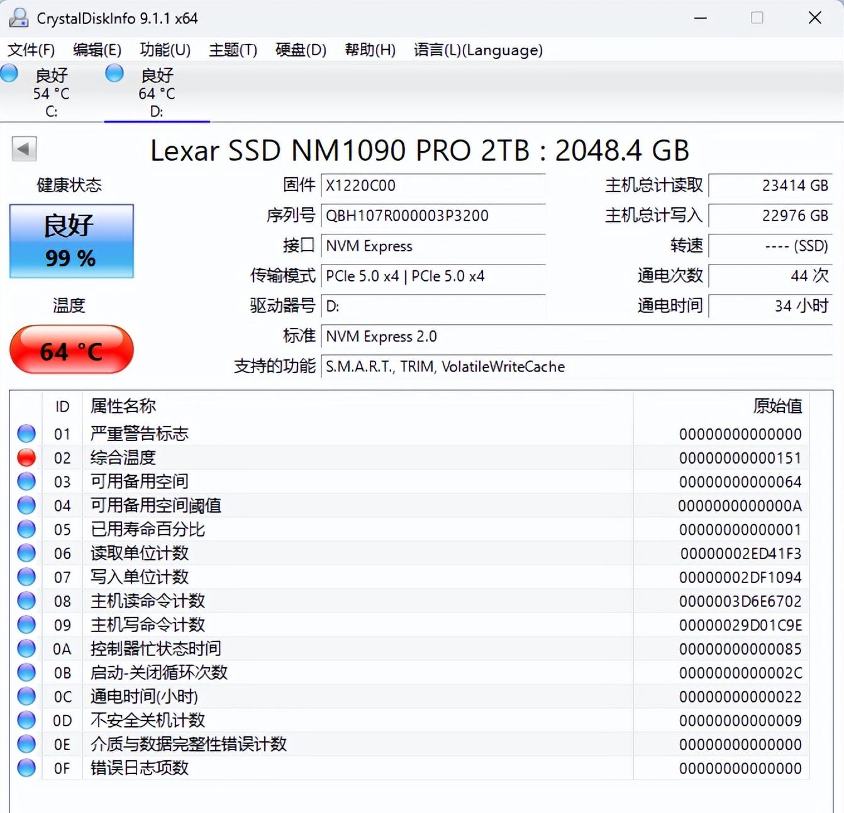
Task: Select the 已用寿命百分比 attribute name
Action: pos(148,529)
